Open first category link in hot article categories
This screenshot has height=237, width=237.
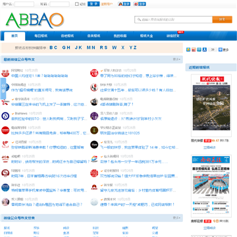click(7, 228)
